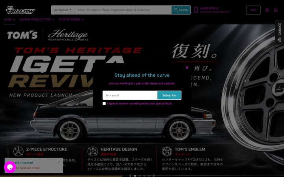Click the '2-PIECE STRUCTURE' heading
This screenshot has height=177, width=284.
coord(47,149)
